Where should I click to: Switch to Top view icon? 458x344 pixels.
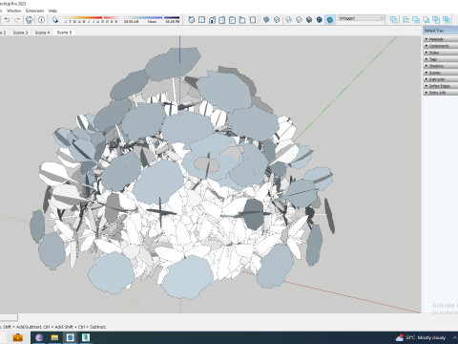[201, 20]
